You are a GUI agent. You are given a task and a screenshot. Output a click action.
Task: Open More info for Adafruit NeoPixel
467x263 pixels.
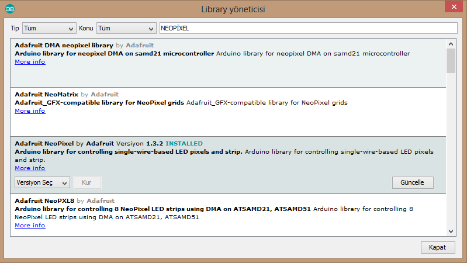(x=30, y=168)
